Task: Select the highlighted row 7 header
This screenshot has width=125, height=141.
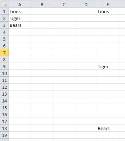Action: 4,53
